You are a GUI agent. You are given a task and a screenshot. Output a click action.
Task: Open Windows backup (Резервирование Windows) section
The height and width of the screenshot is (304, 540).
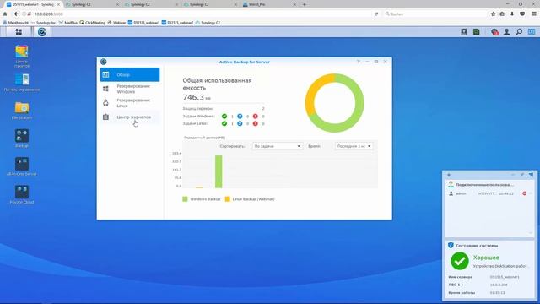pyautogui.click(x=130, y=89)
